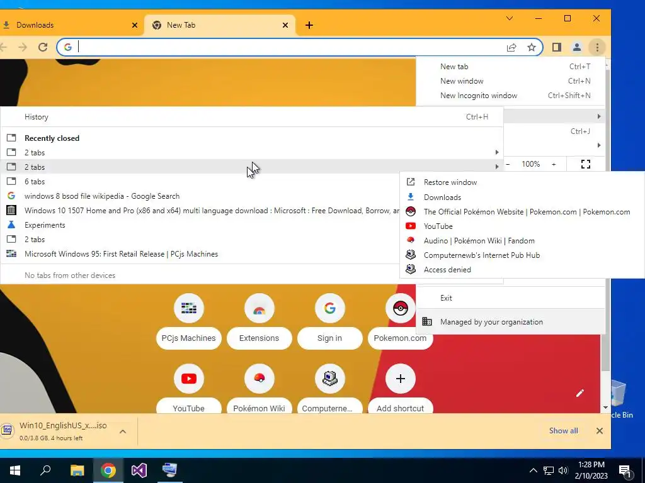Reopen Windows 10 1507 archive page
Viewport: 645px width, 483px height.
(x=200, y=210)
